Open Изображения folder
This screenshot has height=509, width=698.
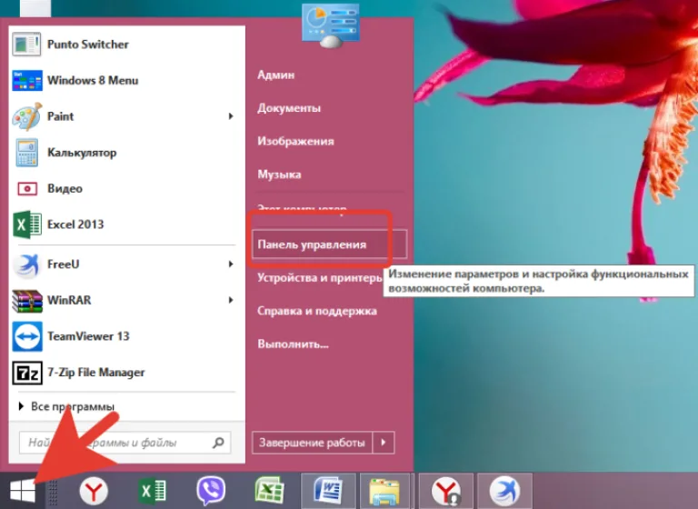[x=295, y=142]
